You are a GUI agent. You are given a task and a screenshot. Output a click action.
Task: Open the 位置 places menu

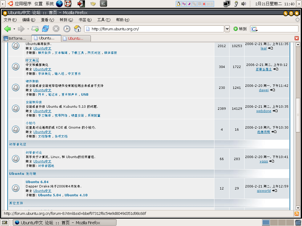click(x=38, y=4)
